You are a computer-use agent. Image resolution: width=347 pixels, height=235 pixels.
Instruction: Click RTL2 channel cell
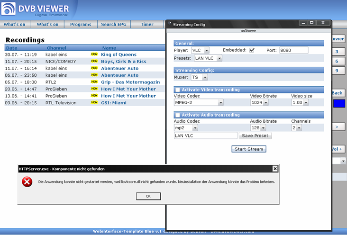(x=51, y=82)
